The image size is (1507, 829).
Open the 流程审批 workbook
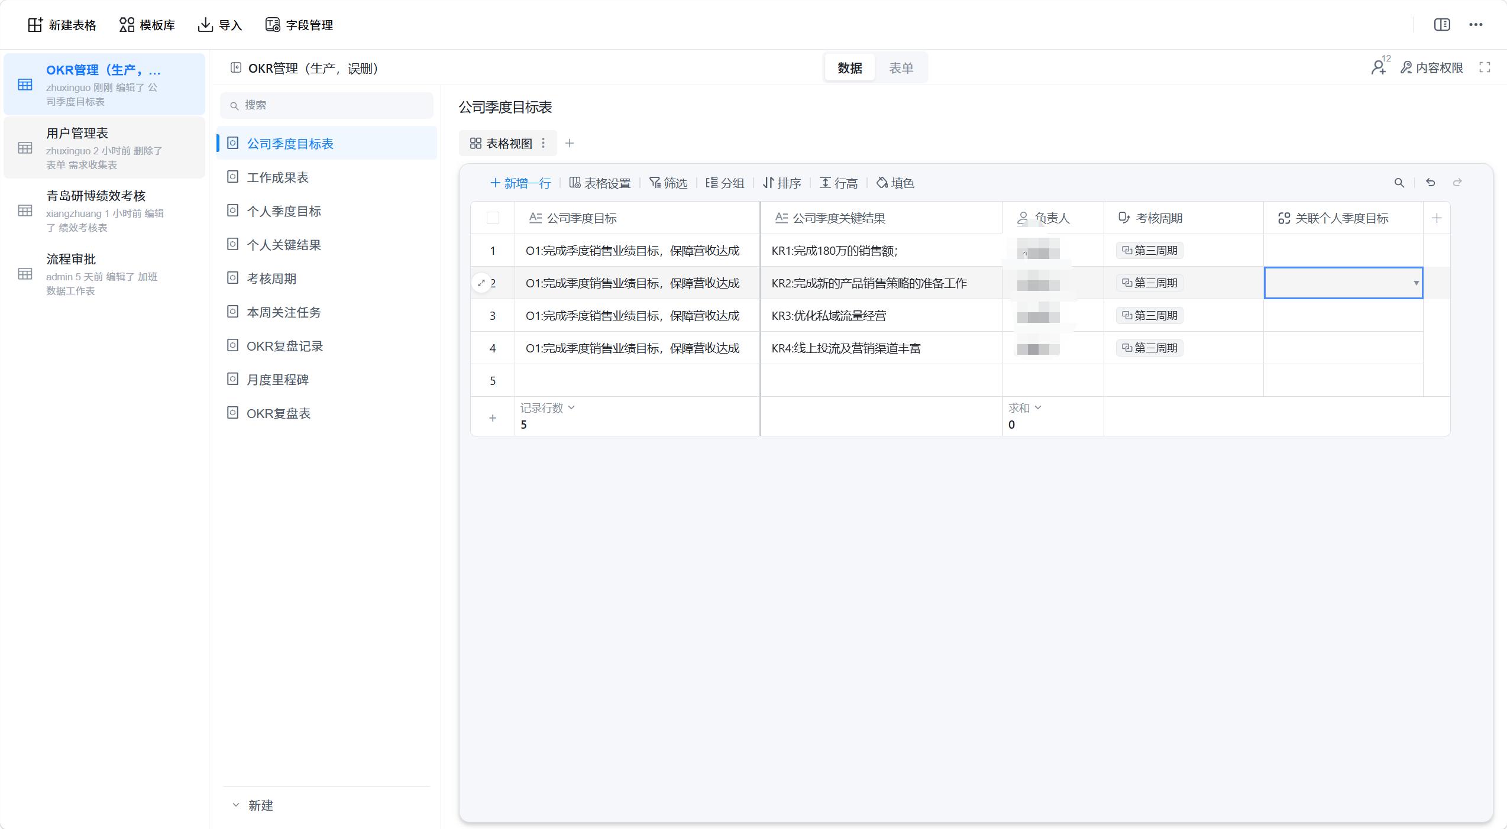[x=104, y=274]
